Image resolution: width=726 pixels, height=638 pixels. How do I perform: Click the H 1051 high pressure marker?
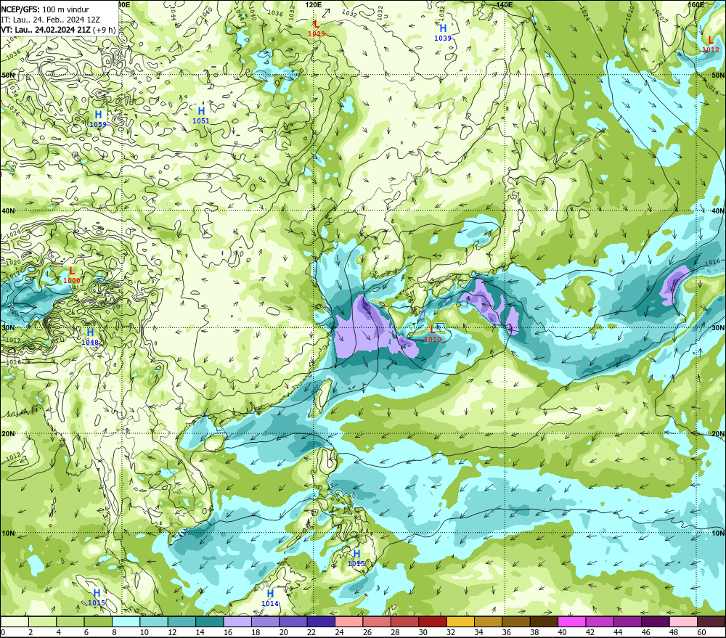point(201,115)
